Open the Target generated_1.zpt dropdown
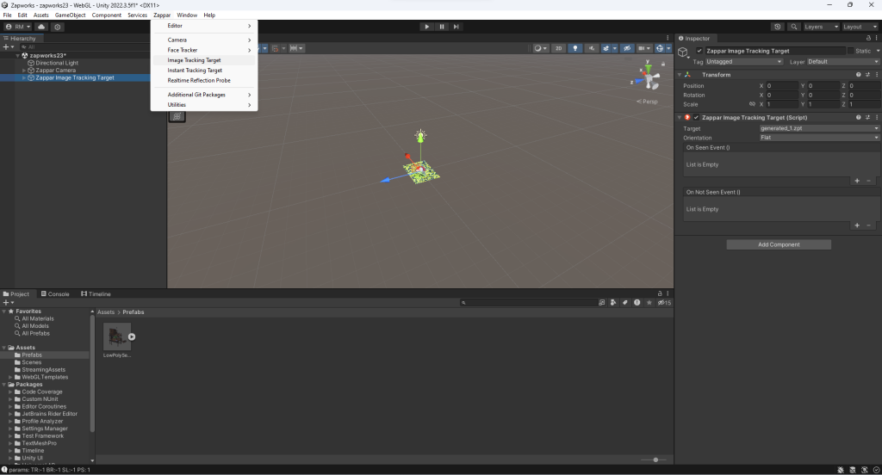The image size is (882, 475). [819, 128]
